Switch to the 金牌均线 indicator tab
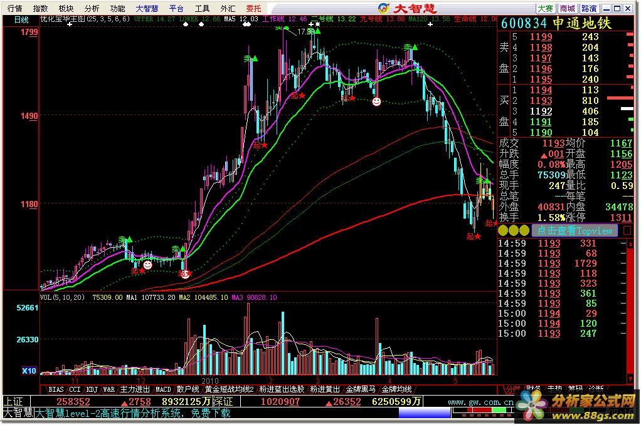641x425 pixels. [396, 389]
